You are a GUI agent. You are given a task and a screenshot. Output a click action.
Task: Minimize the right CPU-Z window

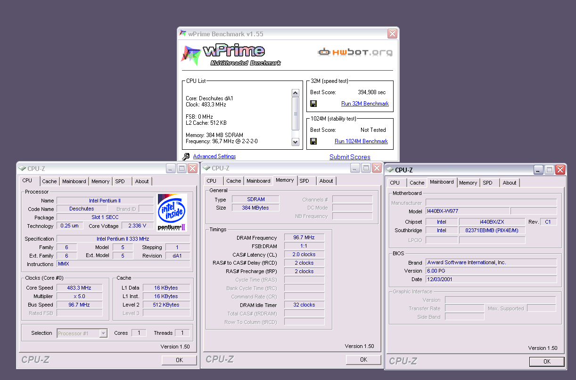[538, 170]
